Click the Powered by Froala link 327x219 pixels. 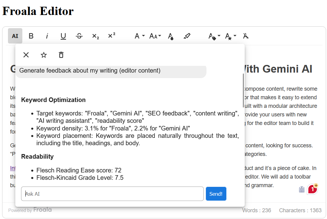tap(30, 210)
